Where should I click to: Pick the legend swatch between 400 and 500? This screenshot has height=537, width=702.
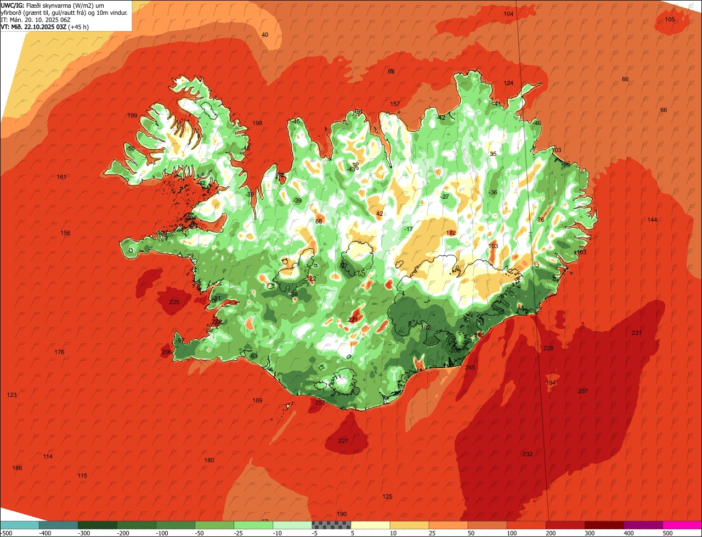coord(643,525)
